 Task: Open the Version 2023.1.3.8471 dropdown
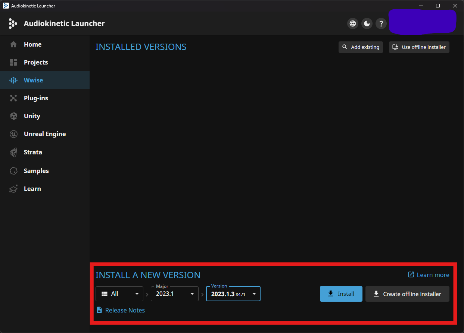[233, 294]
